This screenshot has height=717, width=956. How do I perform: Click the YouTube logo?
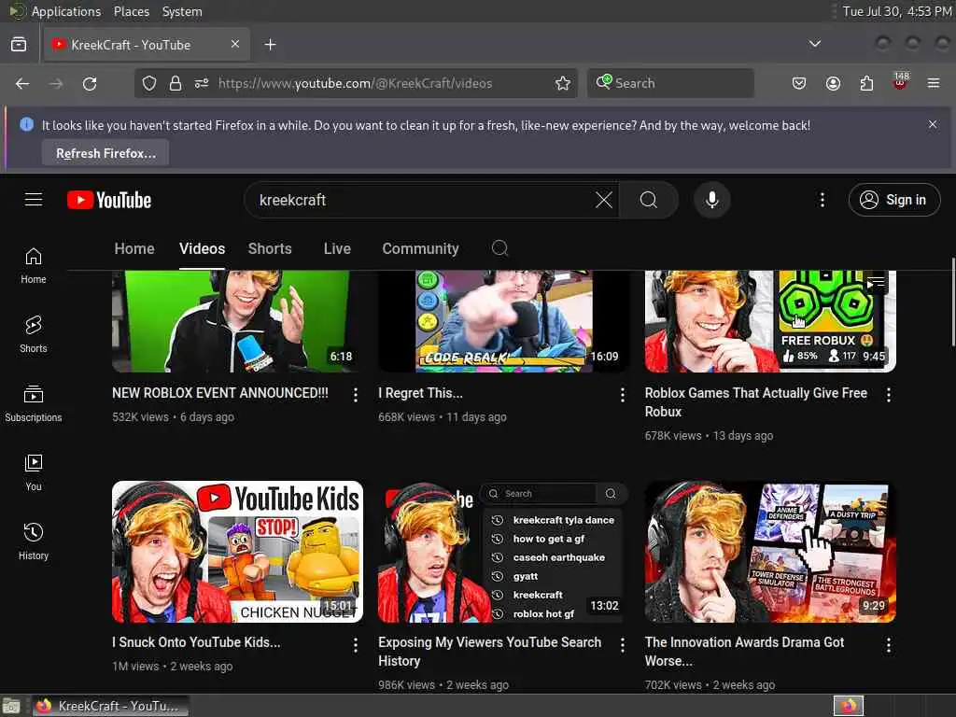pos(109,200)
